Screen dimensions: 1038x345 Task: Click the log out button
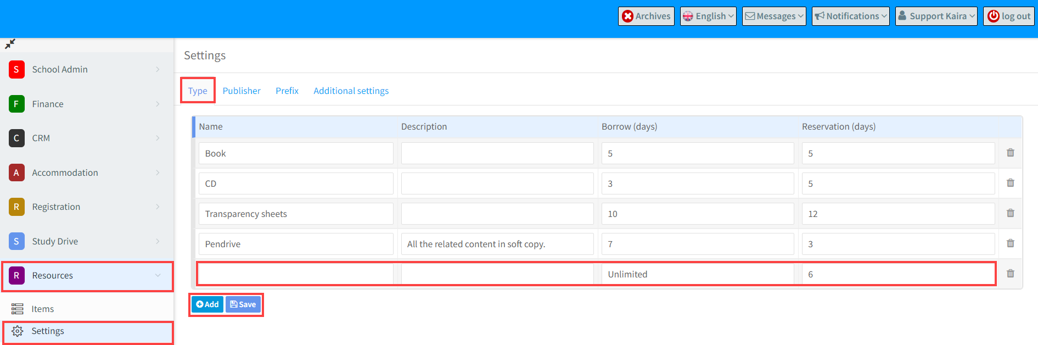[x=1009, y=16]
